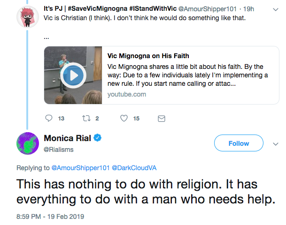Viewport: 286px width, 225px height.
Task: Open the Vic Mignogna on His Faith title
Action: coord(148,56)
